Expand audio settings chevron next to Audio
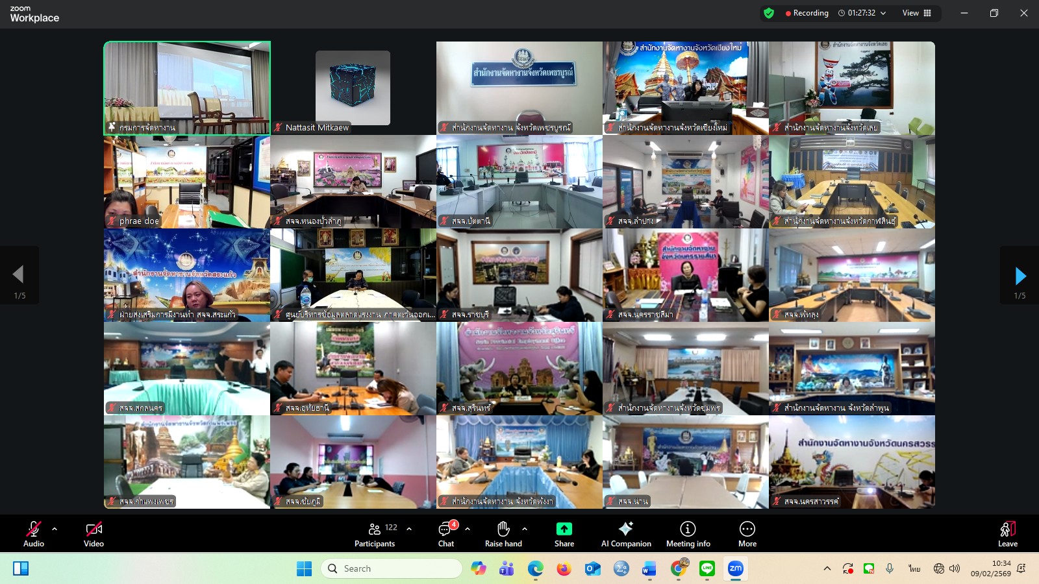 pyautogui.click(x=55, y=529)
